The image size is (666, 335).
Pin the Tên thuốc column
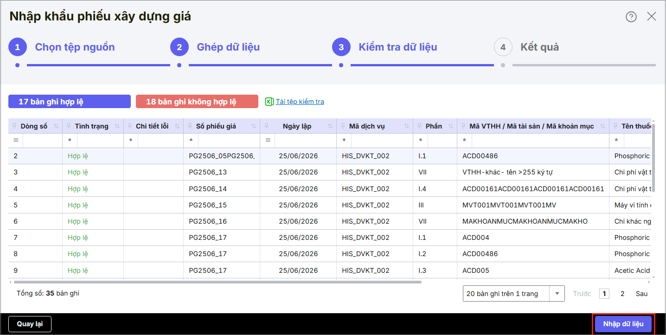(x=615, y=126)
